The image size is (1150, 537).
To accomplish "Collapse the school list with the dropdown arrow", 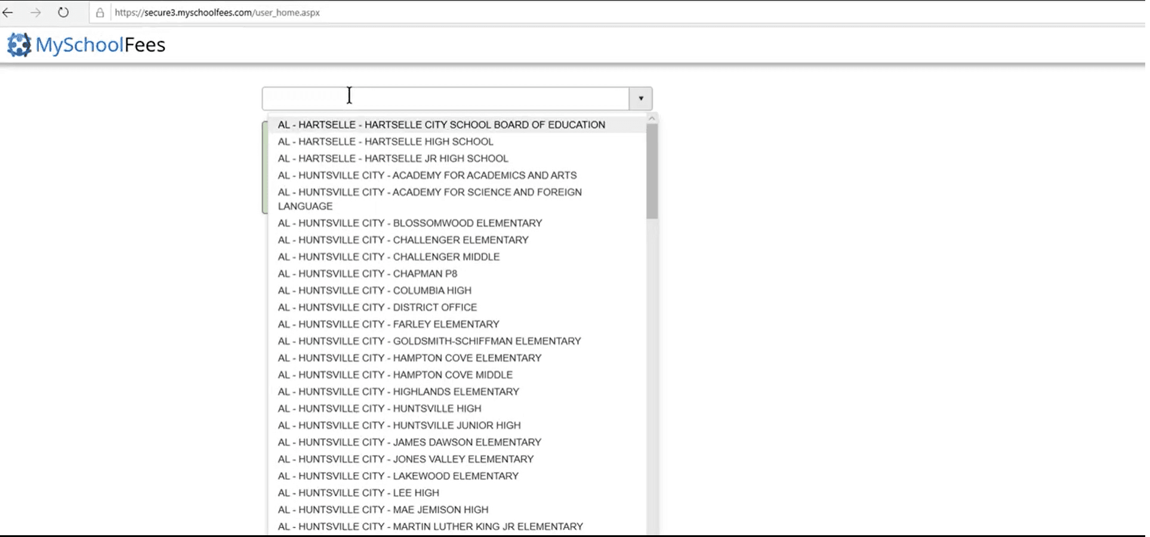I will [641, 98].
